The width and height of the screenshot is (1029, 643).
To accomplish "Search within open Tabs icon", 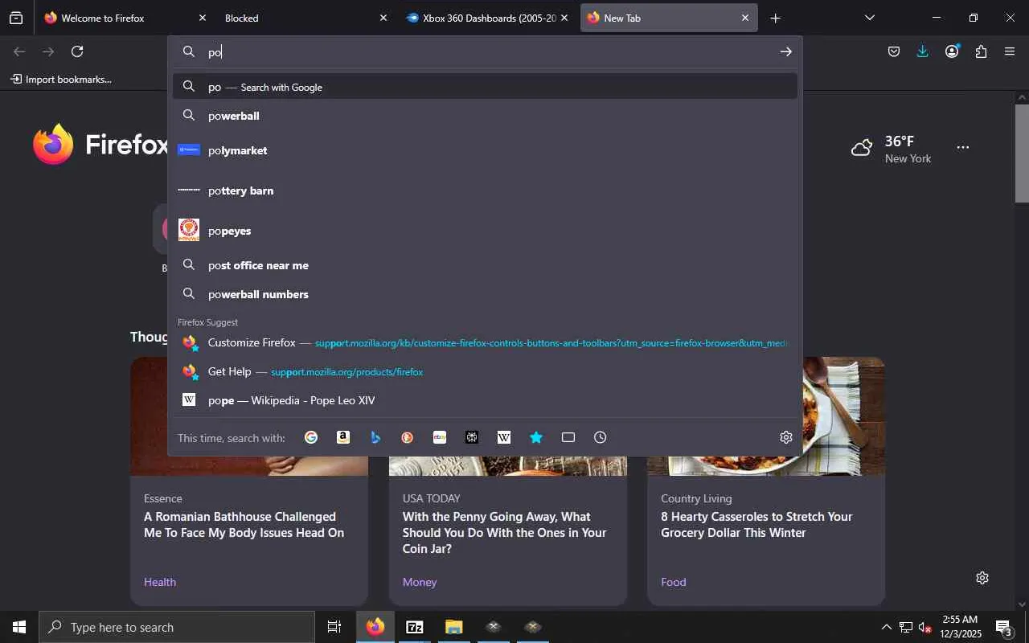I will 568,437.
